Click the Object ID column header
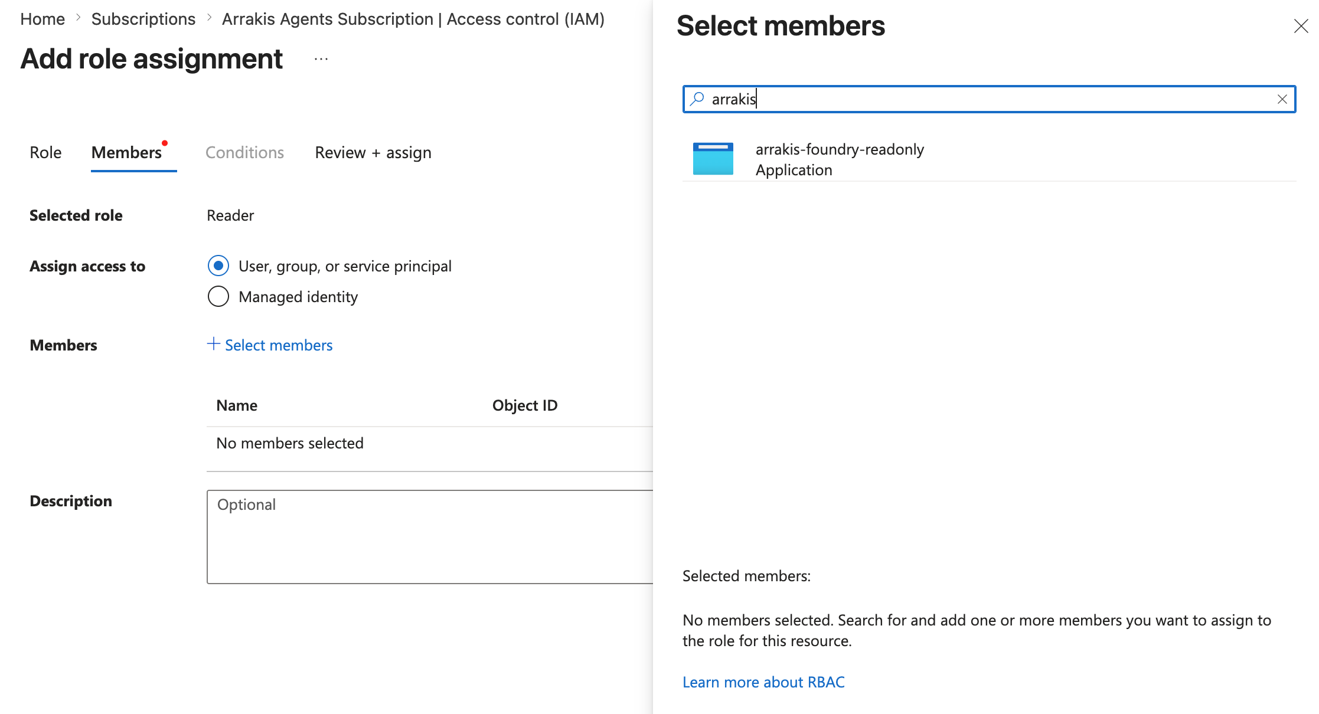 point(525,405)
